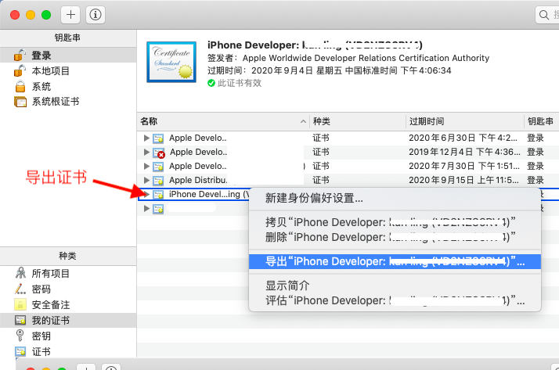Click certificate icon of row expiring 2020年7月30日
This screenshot has height=370, width=559.
[158, 167]
